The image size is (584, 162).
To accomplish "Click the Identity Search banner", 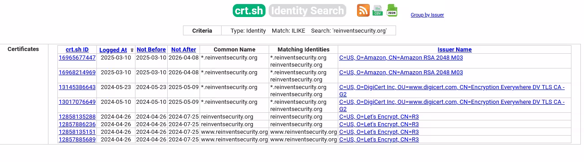I will pos(307,11).
